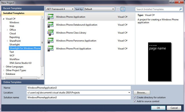The width and height of the screenshot is (185, 112).
Task: Open the dialog Help question-mark button
Action: (172, 2)
